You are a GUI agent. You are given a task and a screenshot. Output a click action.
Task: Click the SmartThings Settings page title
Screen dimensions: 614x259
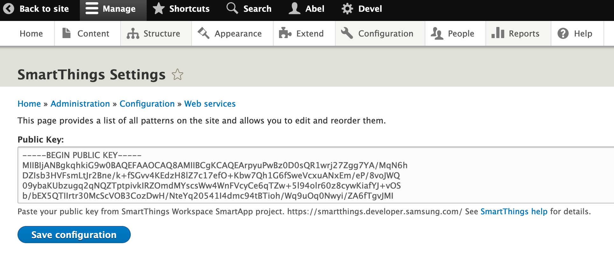point(91,75)
